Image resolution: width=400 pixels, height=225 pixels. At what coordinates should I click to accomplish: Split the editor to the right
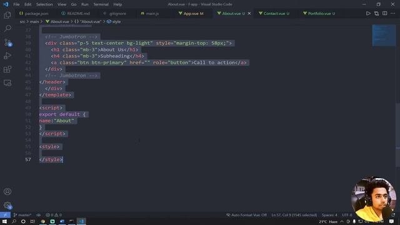[385, 13]
